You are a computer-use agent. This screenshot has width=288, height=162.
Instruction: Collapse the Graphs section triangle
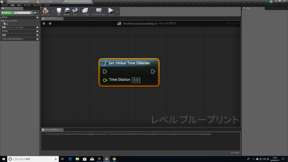click(x=1, y=17)
